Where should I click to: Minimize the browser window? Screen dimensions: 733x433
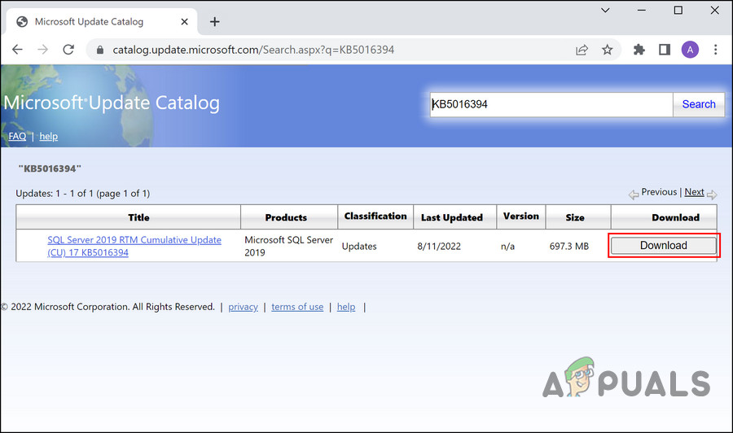pyautogui.click(x=642, y=10)
